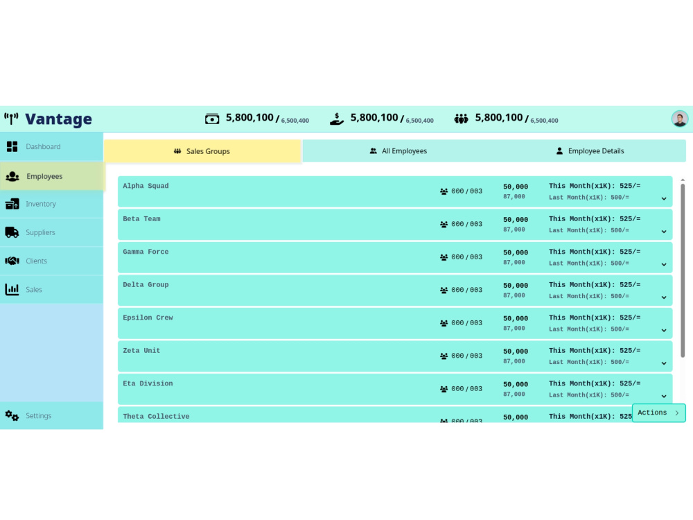Screen dimensions: 693x520
Task: Go to the Clients section
Action: coord(52,261)
